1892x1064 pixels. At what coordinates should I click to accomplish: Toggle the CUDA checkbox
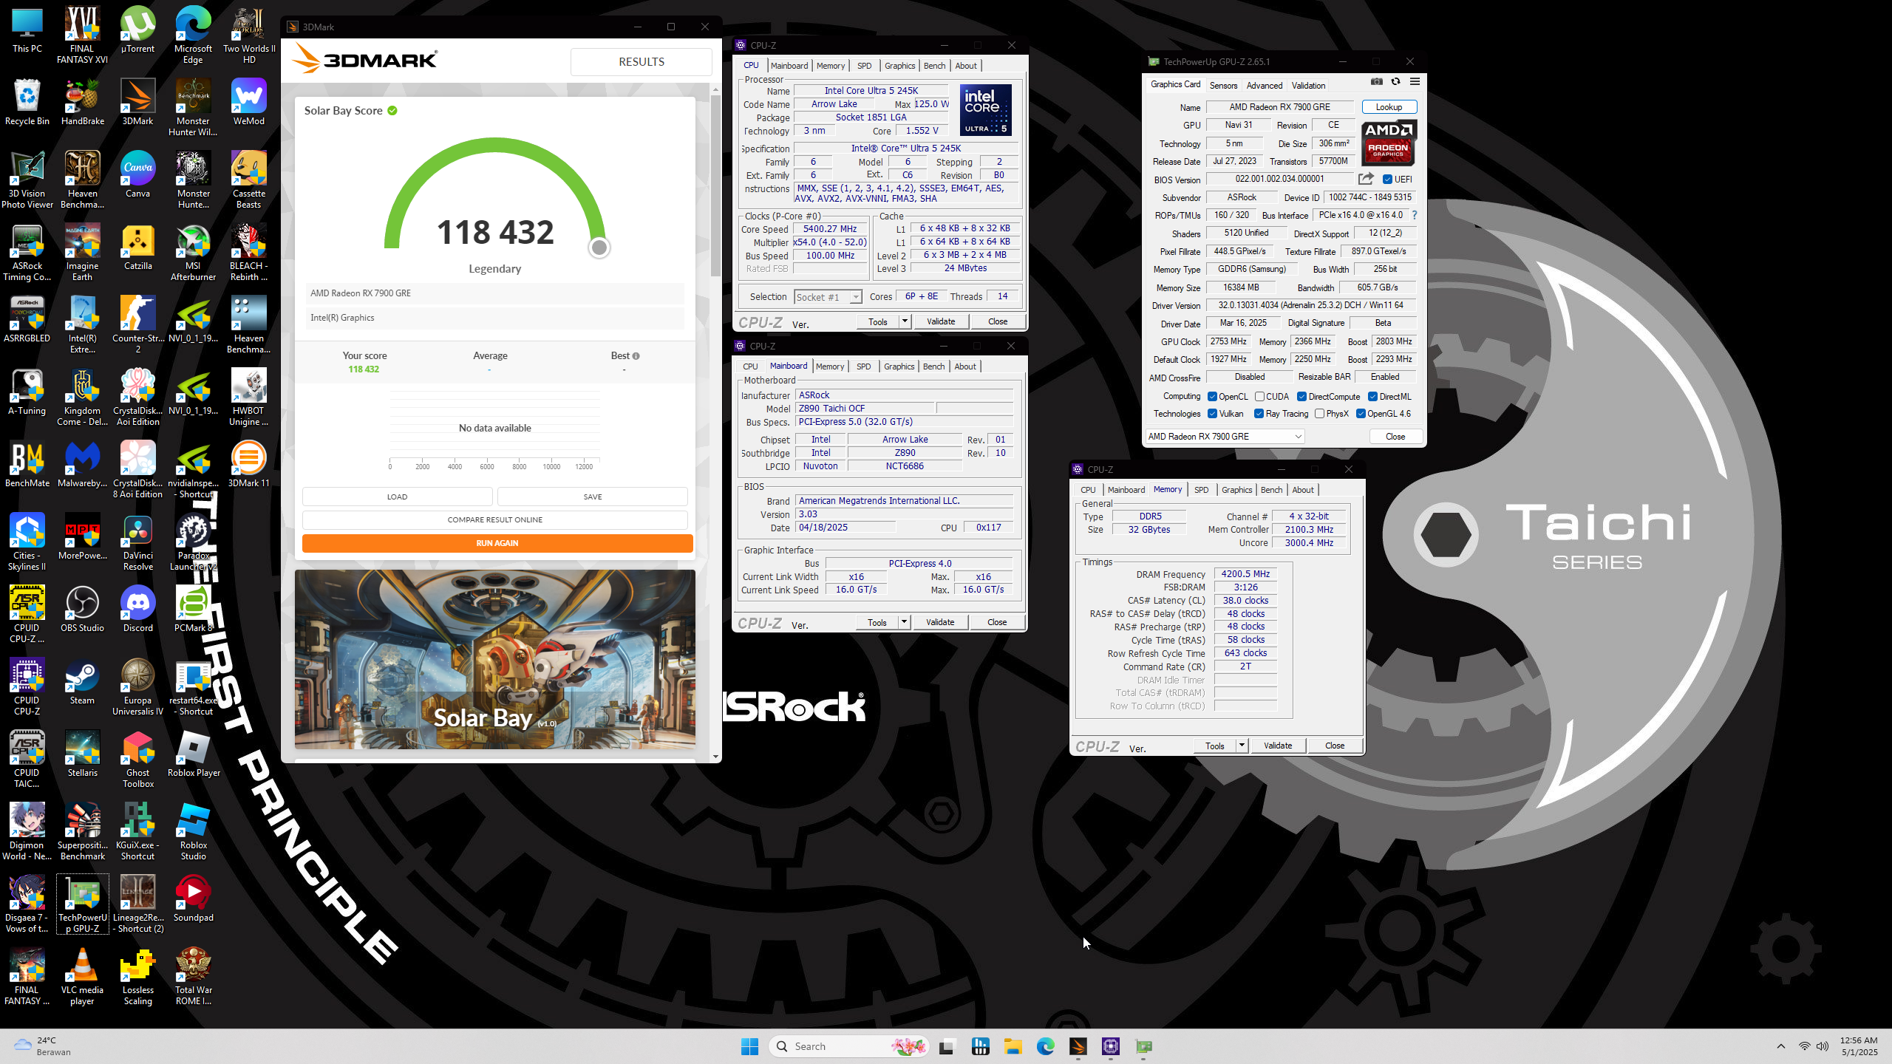pos(1259,397)
